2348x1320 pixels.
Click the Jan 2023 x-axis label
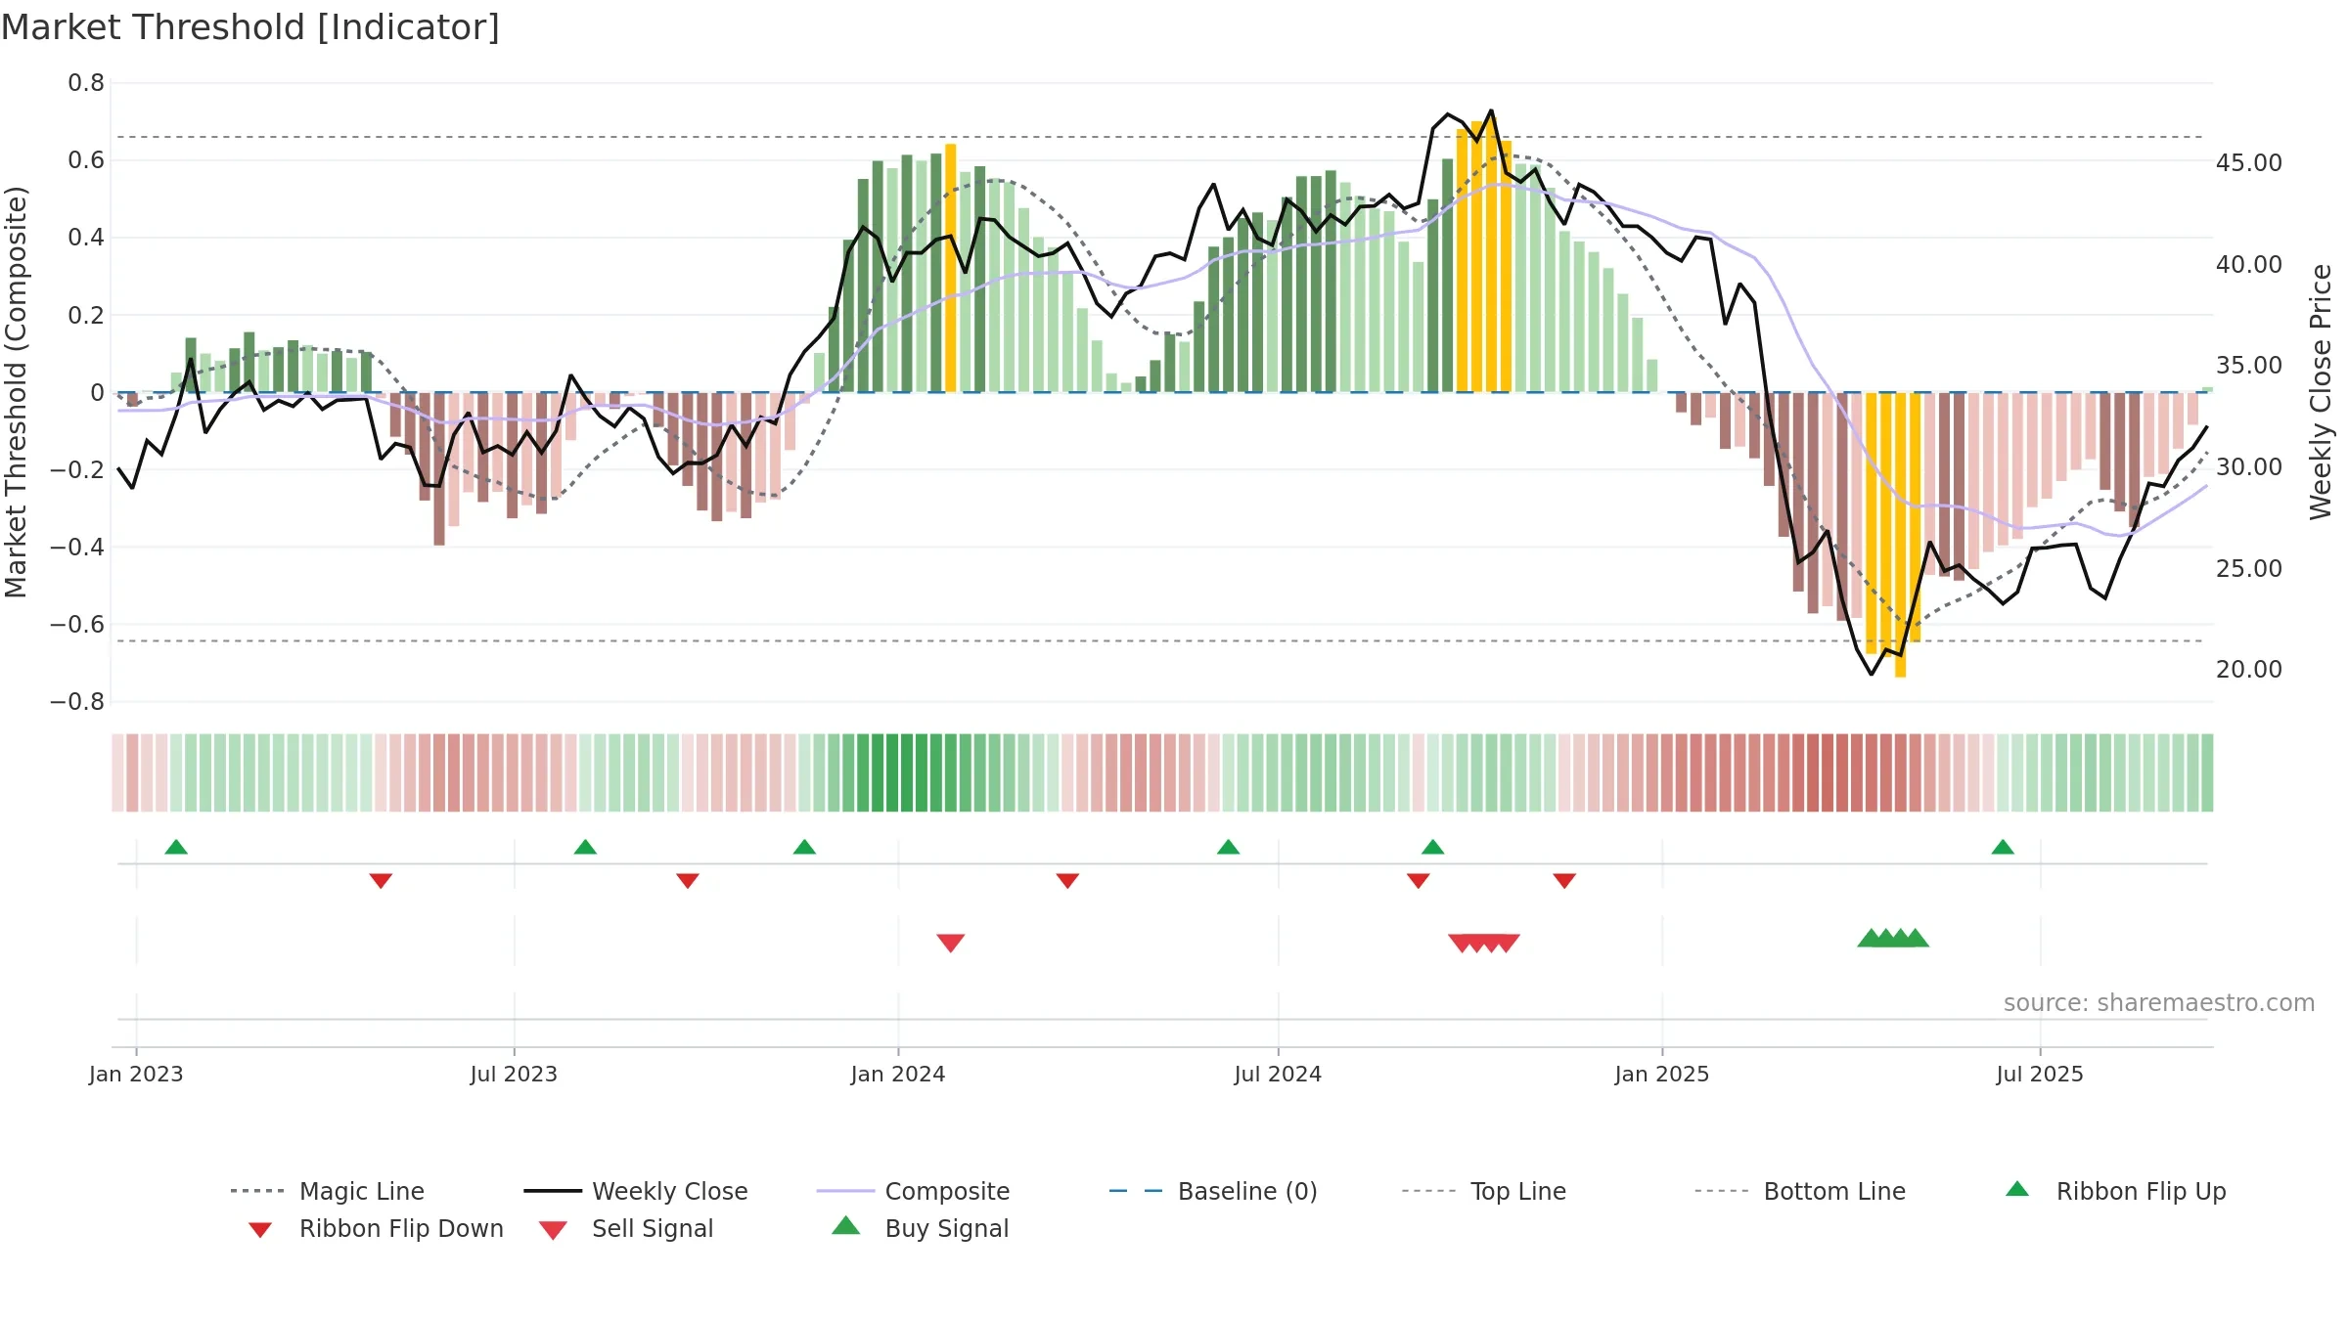tap(136, 1075)
